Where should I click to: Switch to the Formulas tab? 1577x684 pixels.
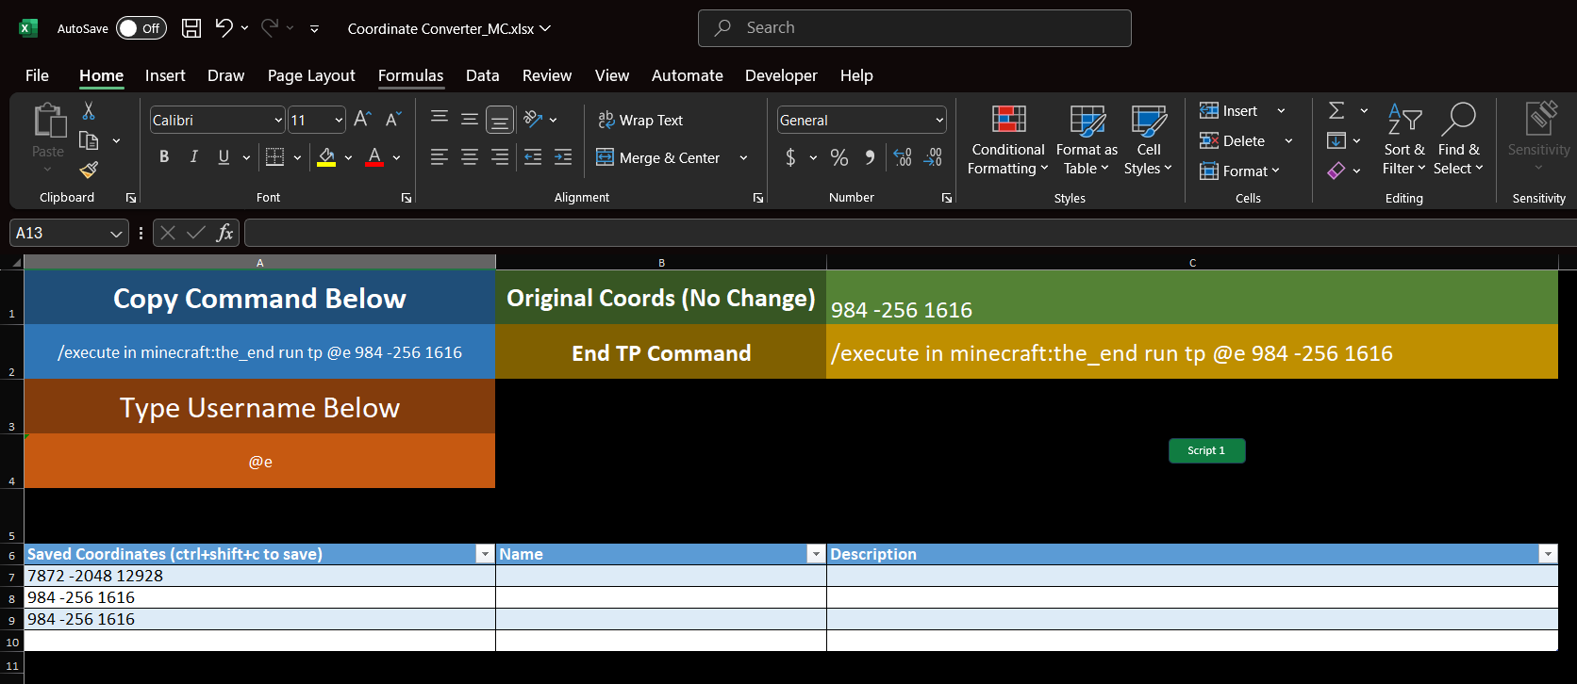[x=410, y=75]
